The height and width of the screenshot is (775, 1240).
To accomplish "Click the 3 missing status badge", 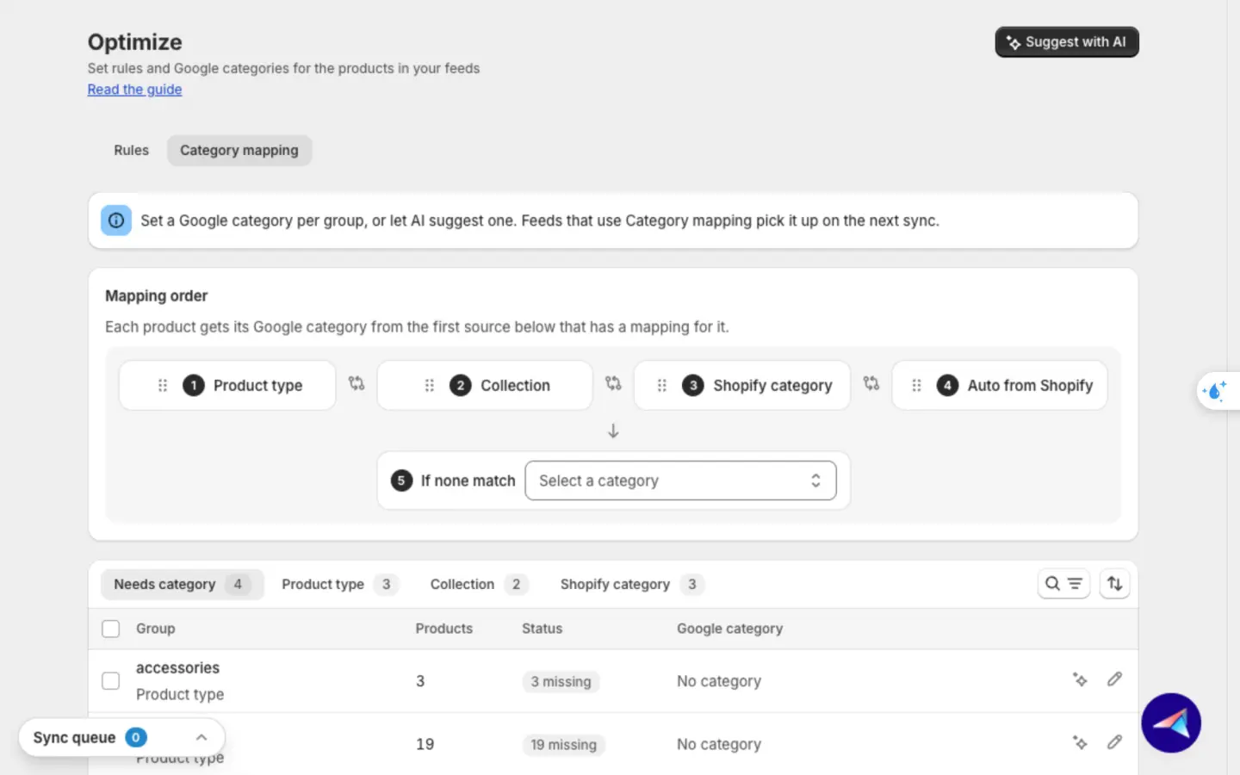I will [x=561, y=681].
